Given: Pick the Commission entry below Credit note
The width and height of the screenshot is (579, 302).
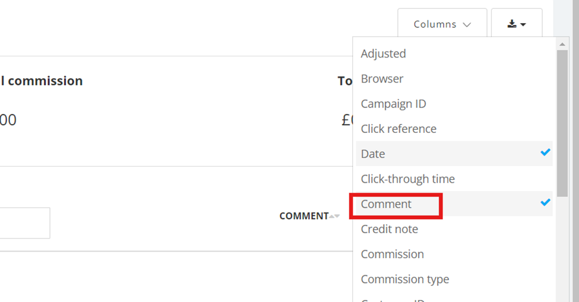Looking at the screenshot, I should coord(392,254).
